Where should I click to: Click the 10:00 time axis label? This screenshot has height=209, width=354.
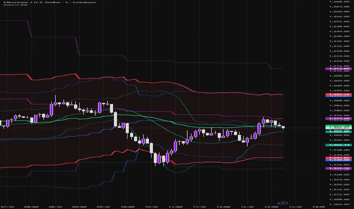tap(127, 207)
